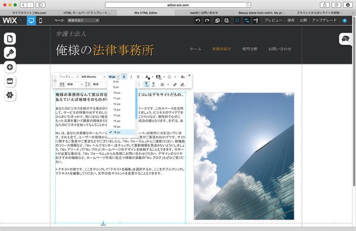Open the App Market store panel
The height and width of the screenshot is (231, 356).
[x=9, y=81]
